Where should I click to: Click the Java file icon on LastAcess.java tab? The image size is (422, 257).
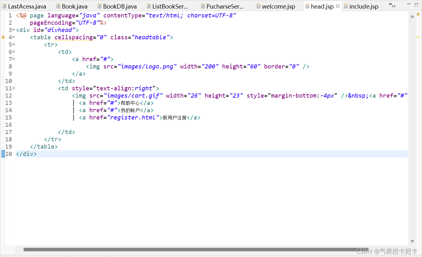[x=5, y=6]
